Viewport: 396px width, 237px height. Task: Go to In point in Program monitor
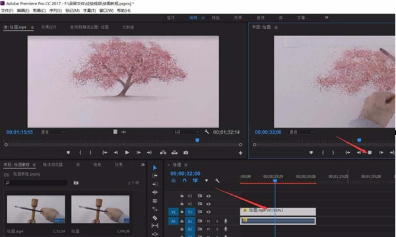click(x=348, y=153)
